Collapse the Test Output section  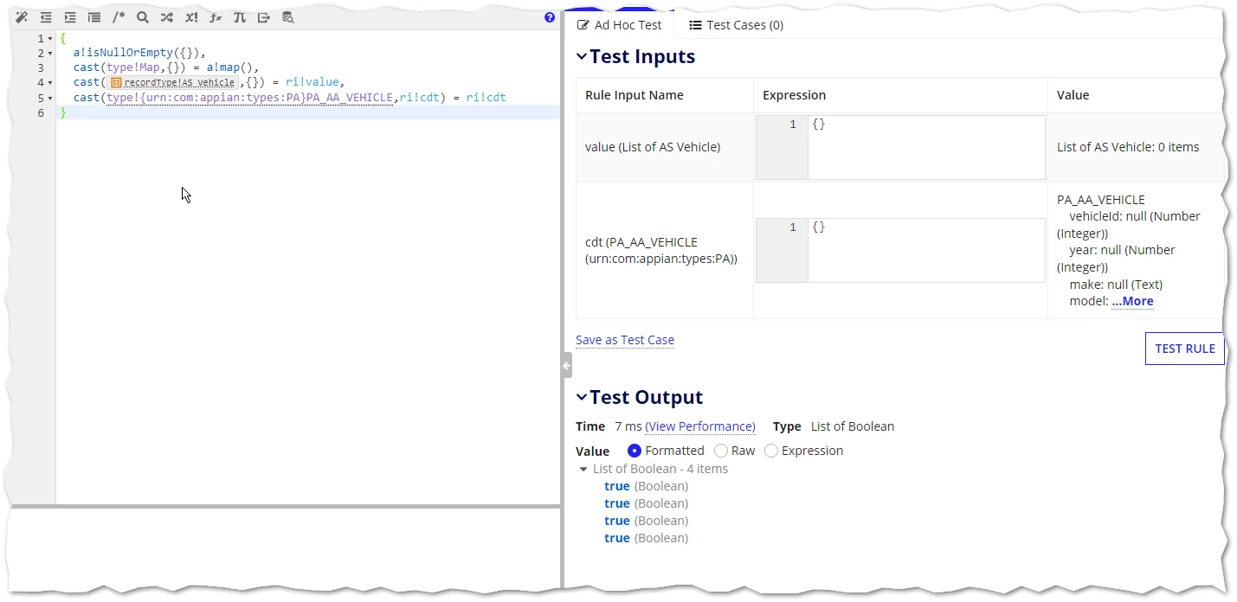pos(582,398)
